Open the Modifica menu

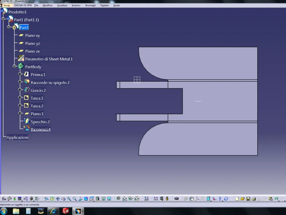tap(47, 5)
